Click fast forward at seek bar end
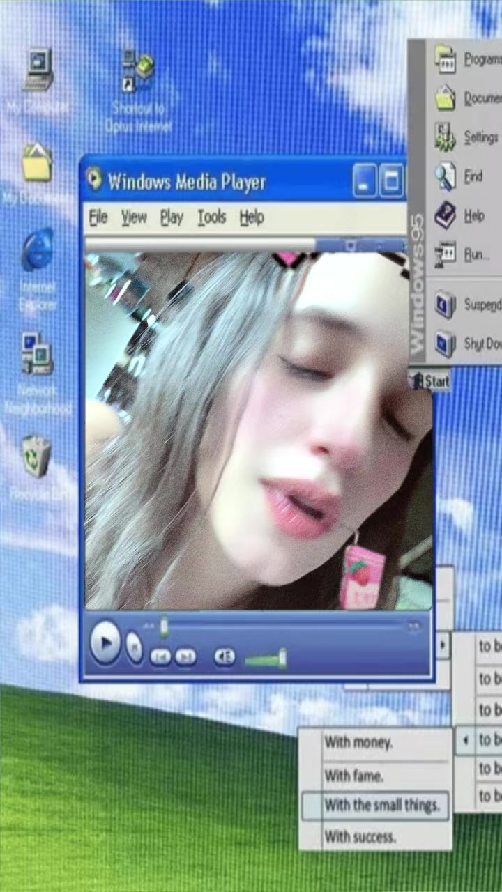This screenshot has width=502, height=892. [x=415, y=627]
